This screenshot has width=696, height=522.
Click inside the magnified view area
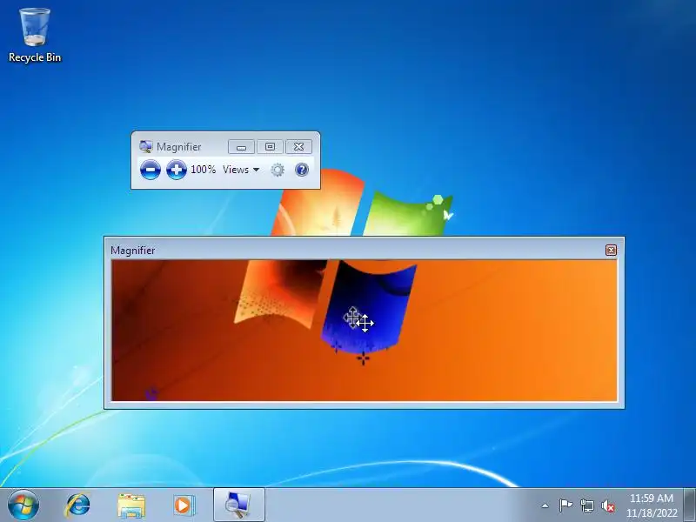[364, 330]
